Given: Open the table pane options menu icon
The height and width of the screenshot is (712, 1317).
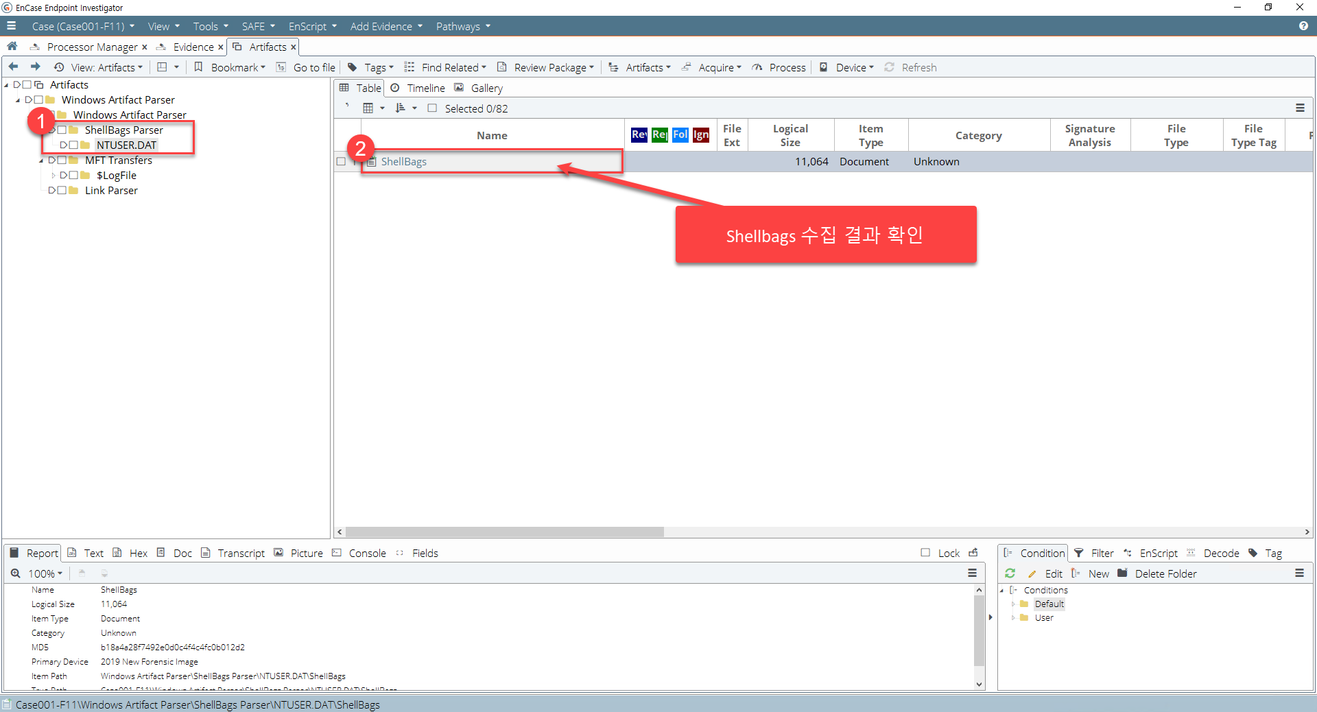Looking at the screenshot, I should click(x=1300, y=108).
